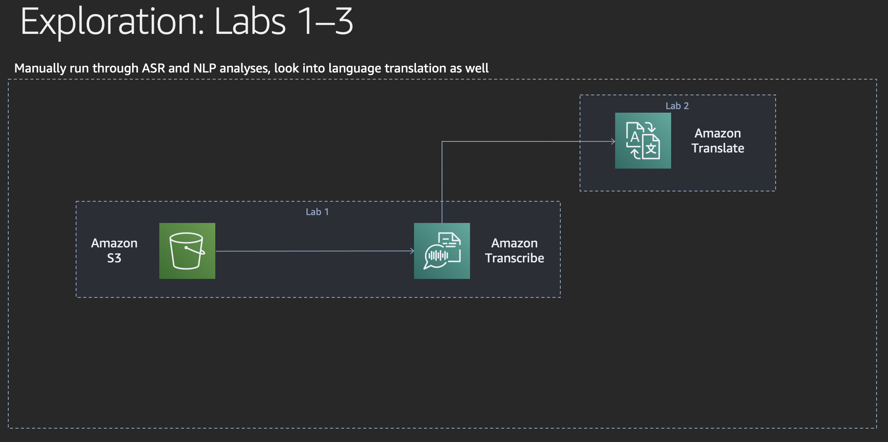Click the "Lab 2" group label

[677, 106]
